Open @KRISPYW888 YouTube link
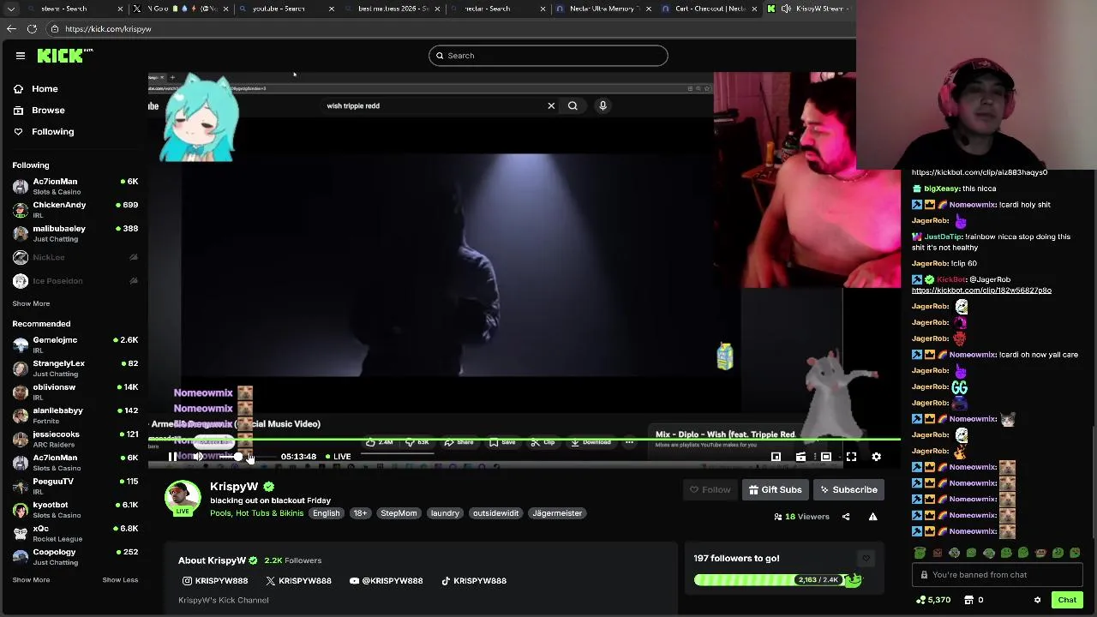 386,581
